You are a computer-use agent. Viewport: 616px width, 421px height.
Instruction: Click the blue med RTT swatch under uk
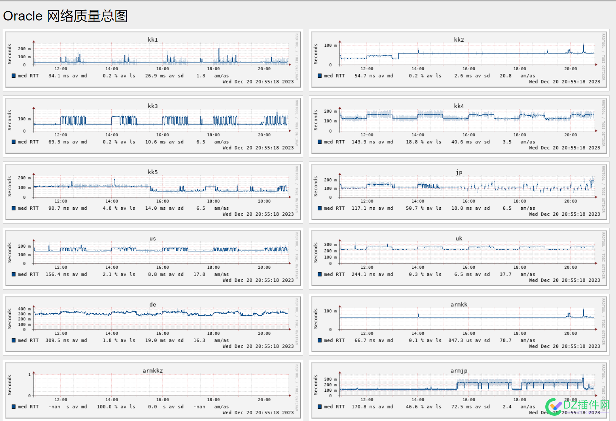pos(319,274)
